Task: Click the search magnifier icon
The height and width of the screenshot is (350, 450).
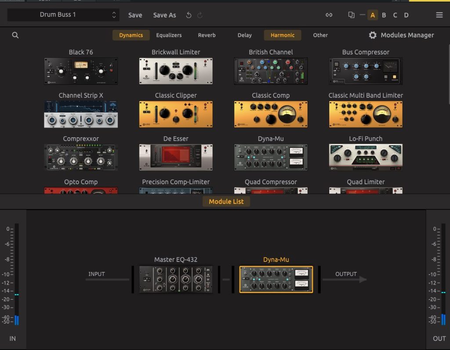Action: coord(15,36)
